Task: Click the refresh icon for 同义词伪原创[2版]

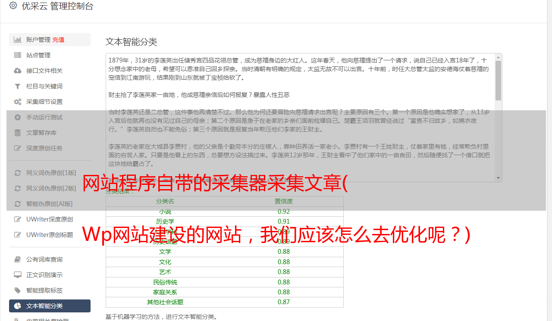Action: tap(18, 188)
